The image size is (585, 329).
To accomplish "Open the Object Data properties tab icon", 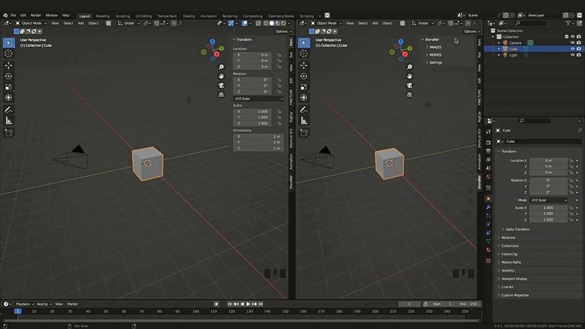I will [488, 241].
